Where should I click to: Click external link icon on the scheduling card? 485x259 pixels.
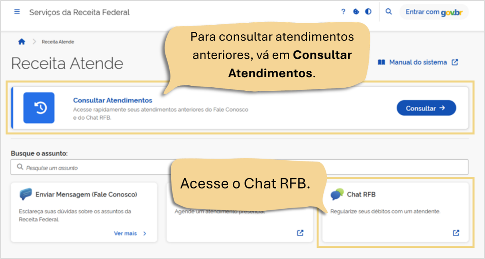click(300, 233)
